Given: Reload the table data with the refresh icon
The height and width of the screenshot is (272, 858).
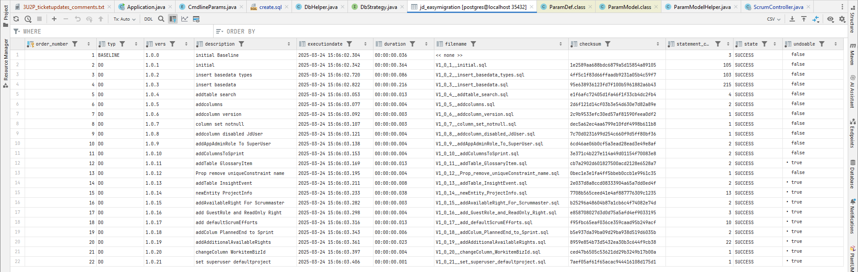Looking at the screenshot, I should [16, 19].
